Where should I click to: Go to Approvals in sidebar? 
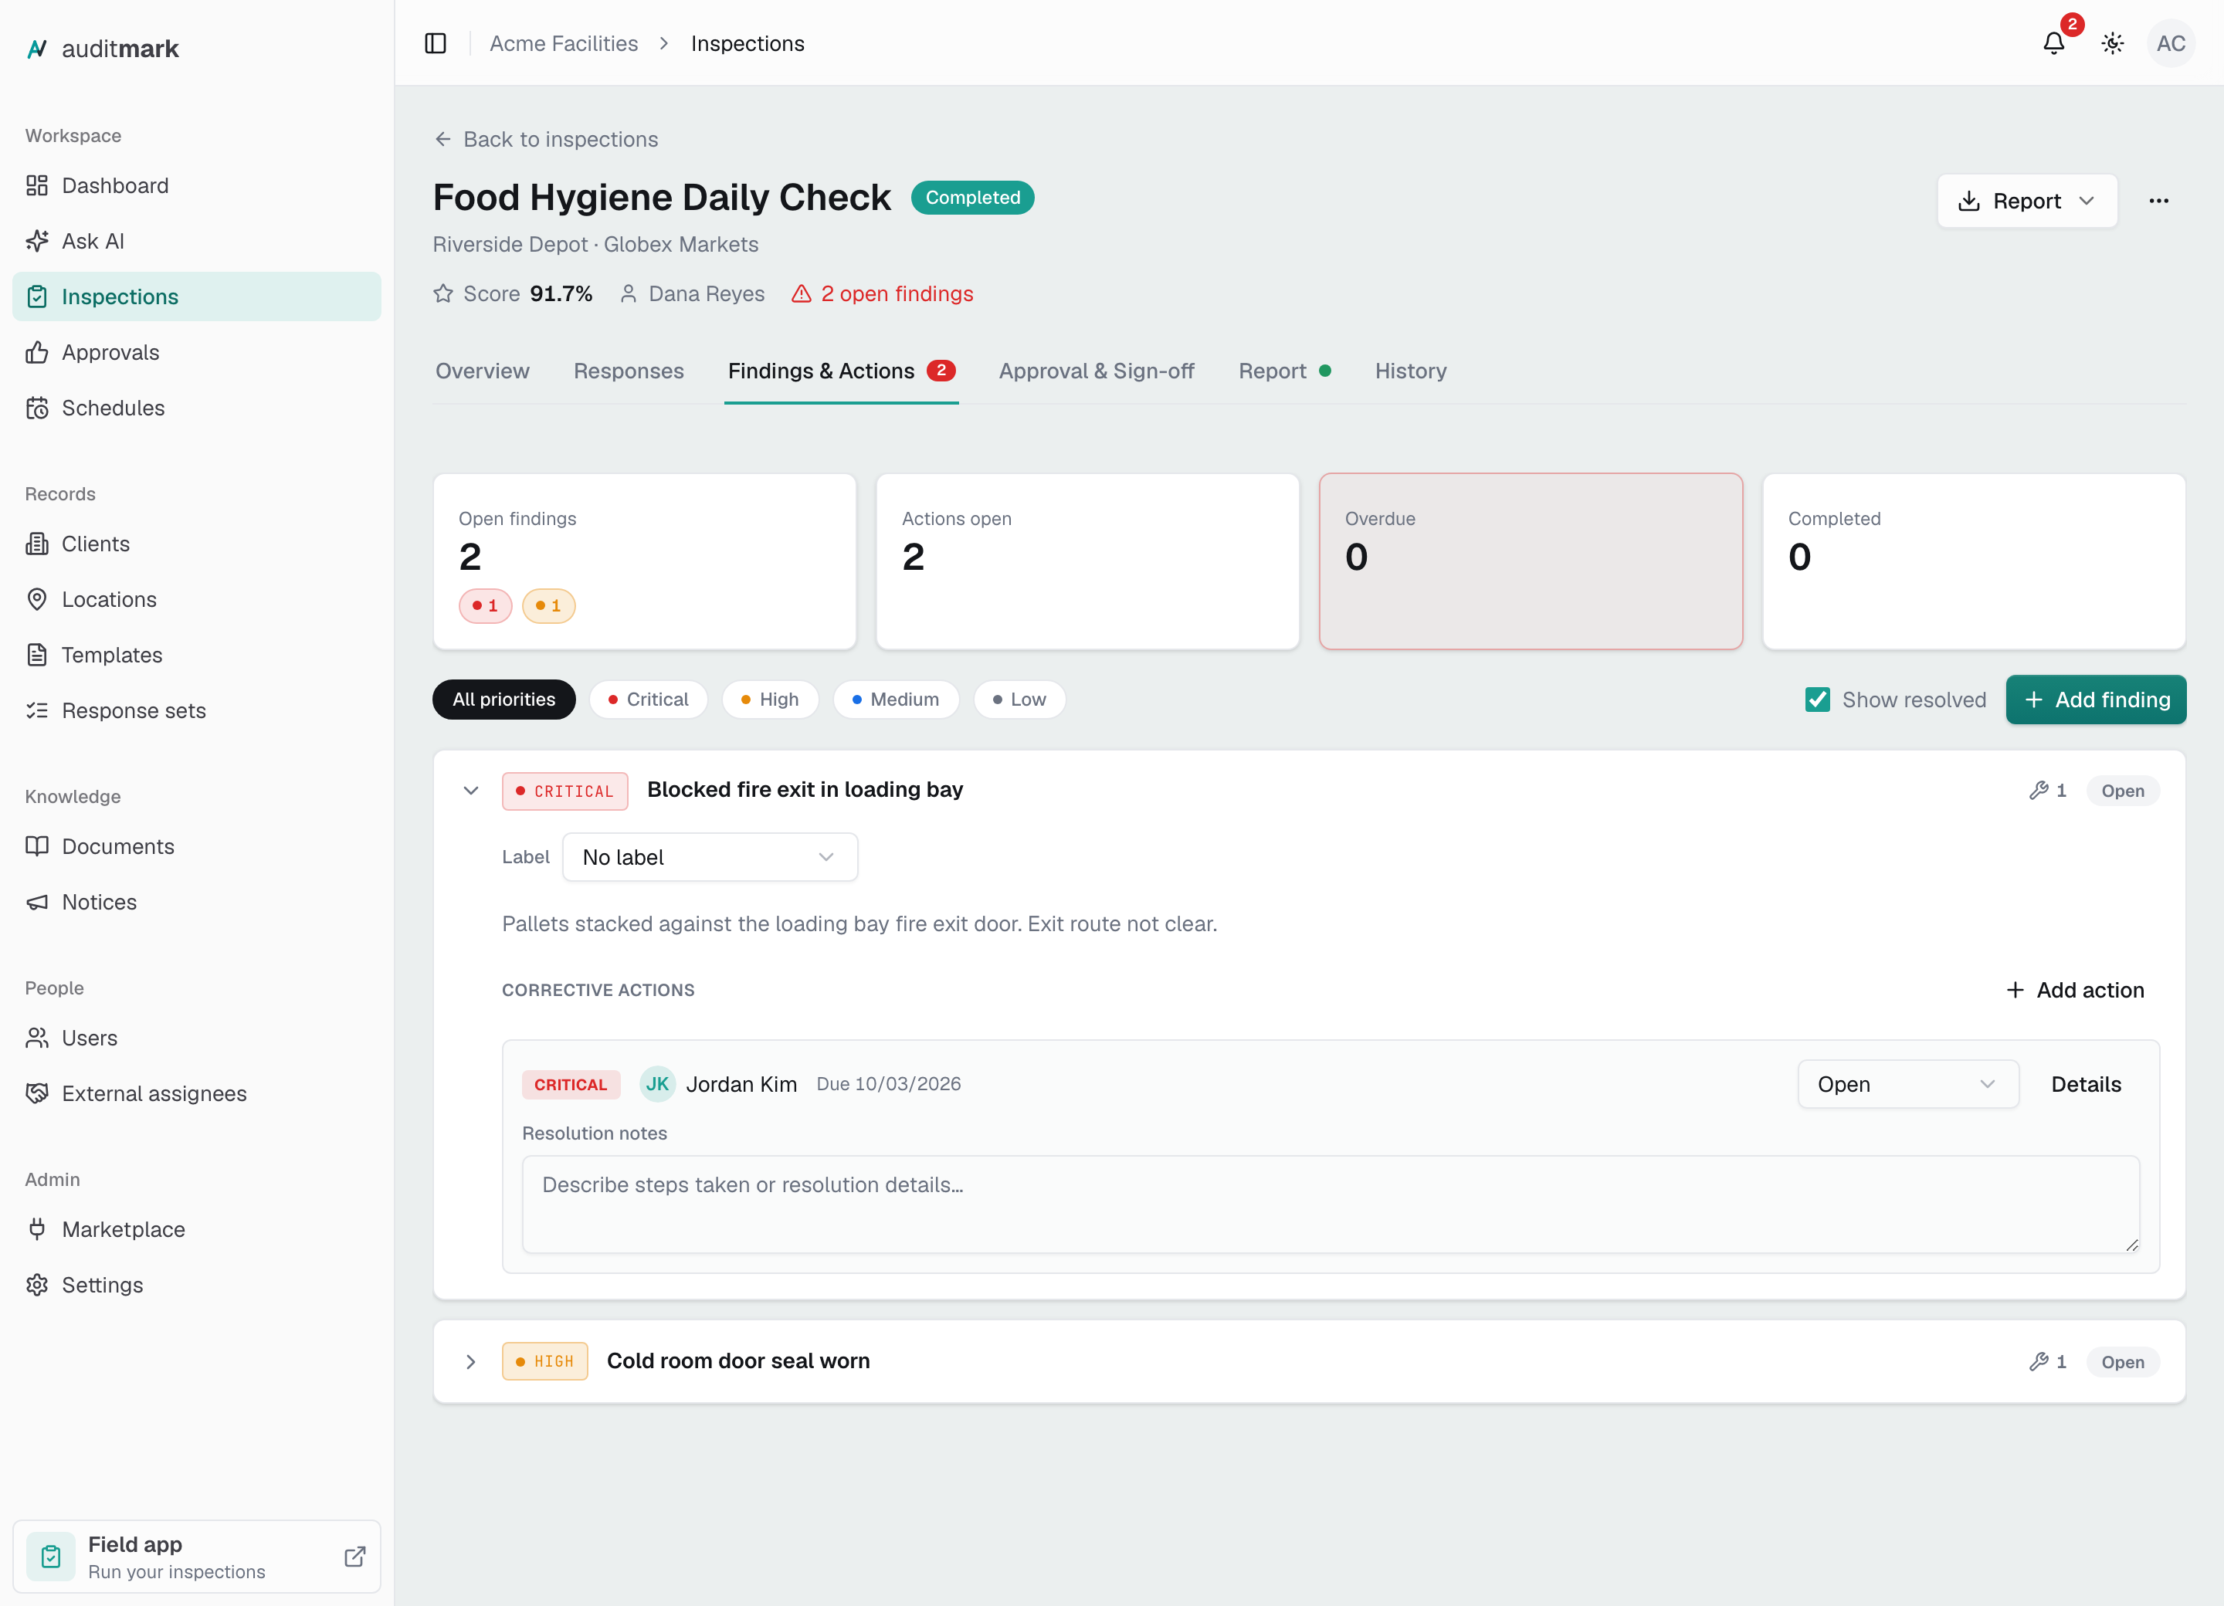point(196,352)
